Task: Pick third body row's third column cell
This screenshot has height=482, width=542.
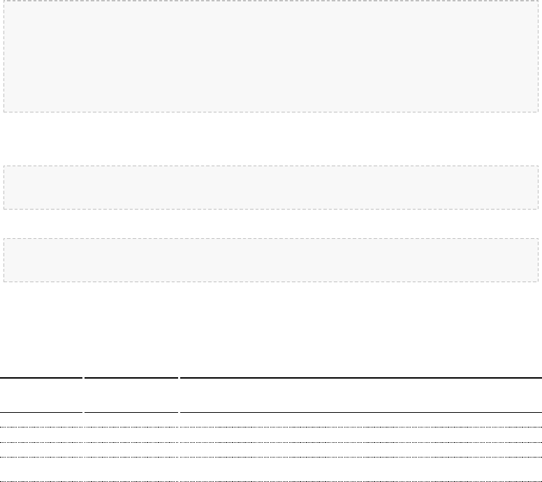Action: (360, 450)
